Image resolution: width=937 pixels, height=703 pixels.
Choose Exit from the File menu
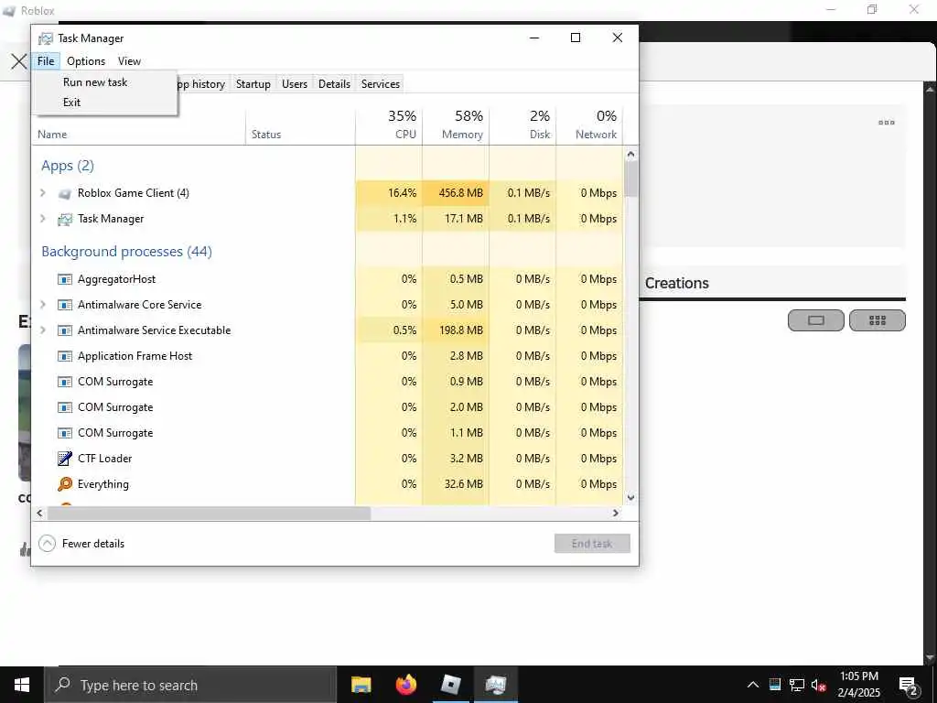[71, 103]
